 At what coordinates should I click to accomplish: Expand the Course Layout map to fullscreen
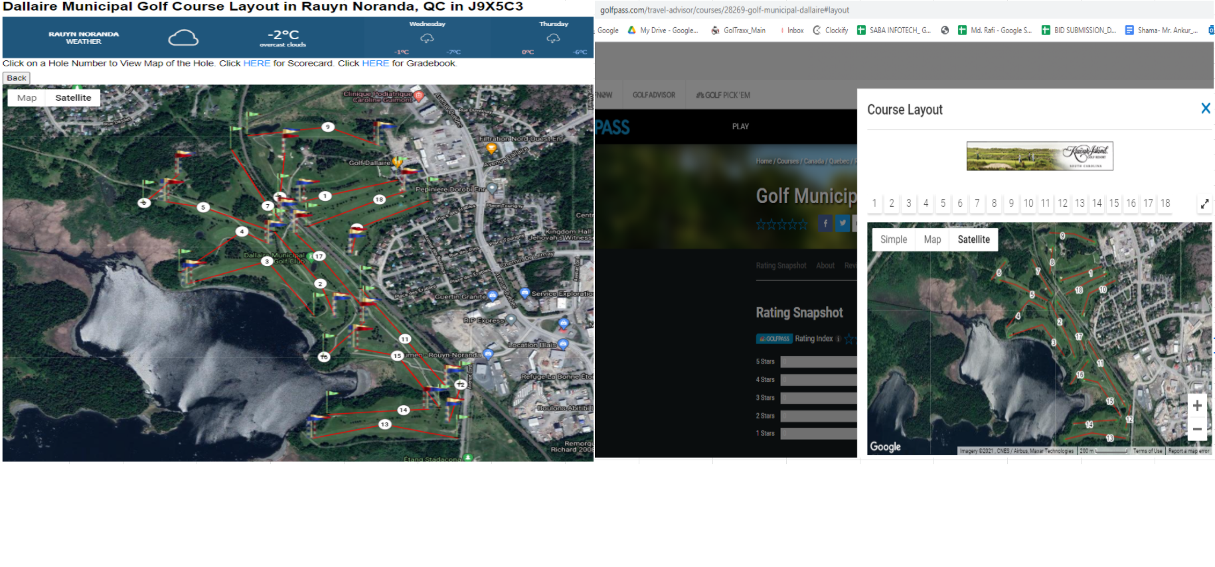[x=1204, y=204]
